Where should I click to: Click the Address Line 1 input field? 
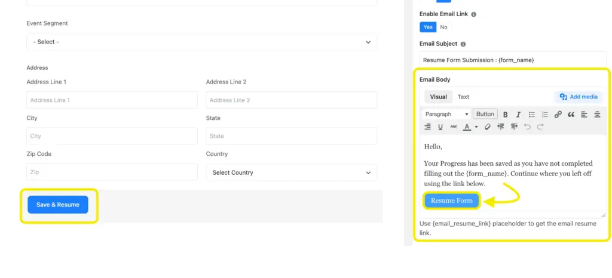[112, 100]
